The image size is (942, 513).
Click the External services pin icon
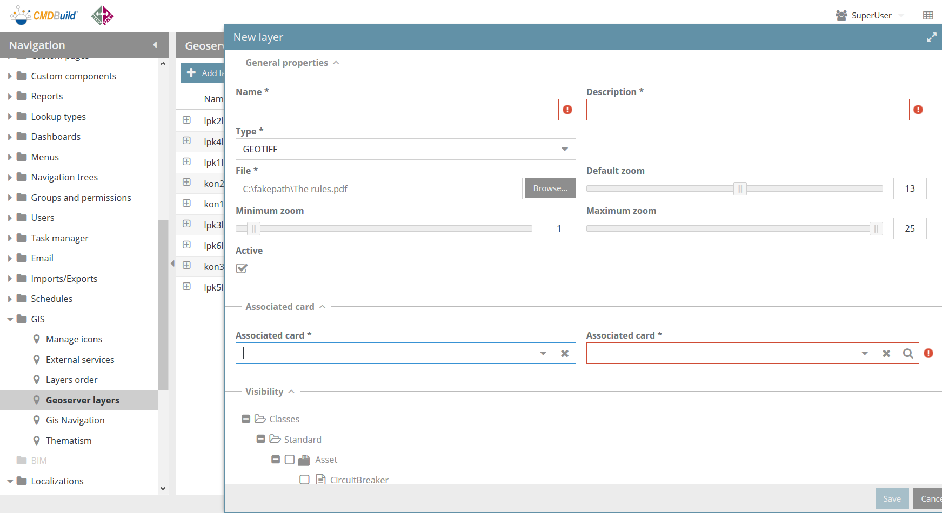(x=36, y=360)
